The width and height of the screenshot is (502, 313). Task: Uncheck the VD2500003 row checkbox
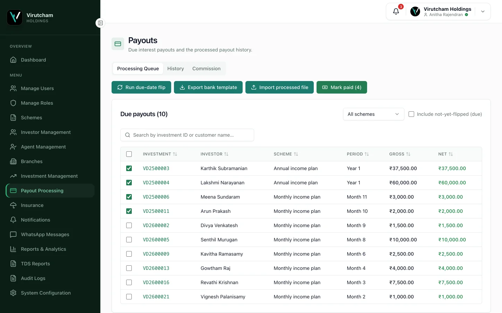point(129,168)
